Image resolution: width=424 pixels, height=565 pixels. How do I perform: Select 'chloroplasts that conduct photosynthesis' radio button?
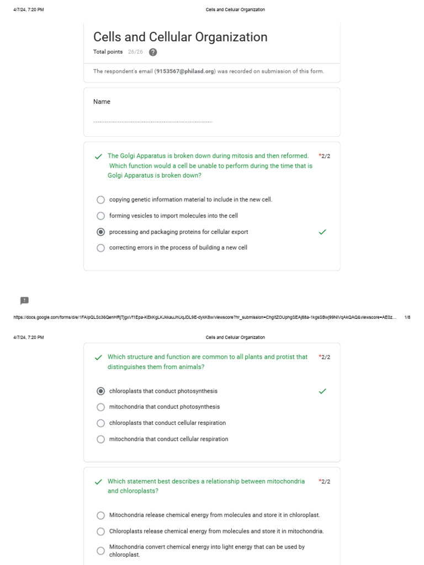pyautogui.click(x=100, y=391)
